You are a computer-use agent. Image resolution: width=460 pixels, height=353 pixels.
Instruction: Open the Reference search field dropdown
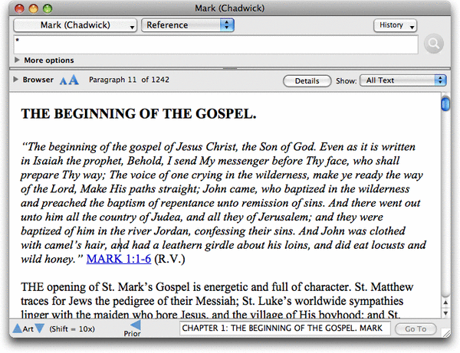[x=189, y=25]
